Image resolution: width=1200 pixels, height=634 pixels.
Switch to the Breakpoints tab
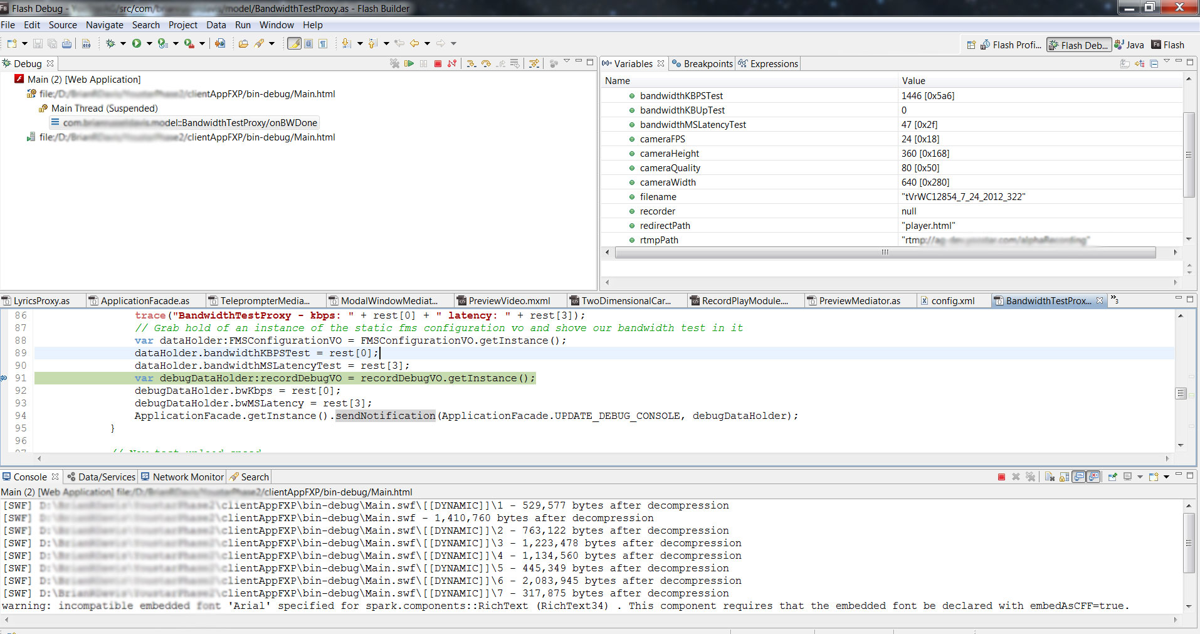coord(702,63)
